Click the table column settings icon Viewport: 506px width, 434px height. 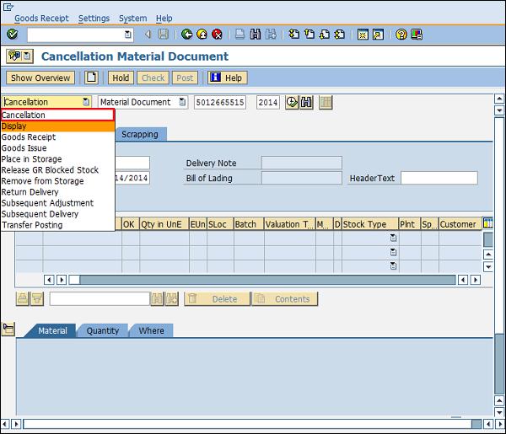coord(487,224)
